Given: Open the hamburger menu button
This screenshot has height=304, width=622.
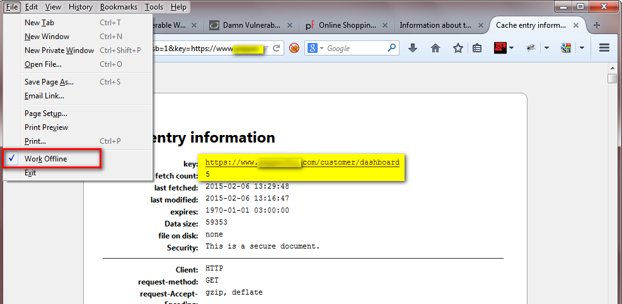Looking at the screenshot, I should tap(604, 48).
